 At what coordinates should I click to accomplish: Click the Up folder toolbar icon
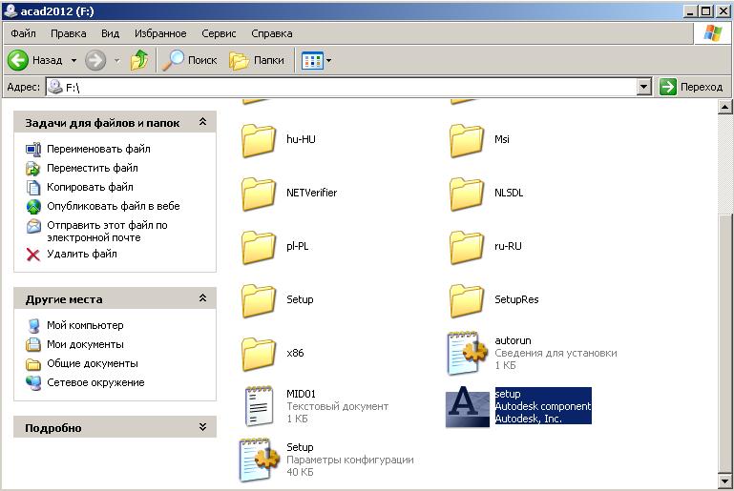click(139, 60)
